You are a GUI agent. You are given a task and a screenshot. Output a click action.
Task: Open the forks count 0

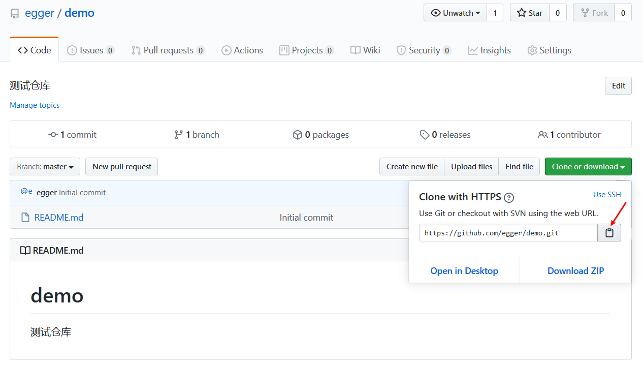click(623, 13)
